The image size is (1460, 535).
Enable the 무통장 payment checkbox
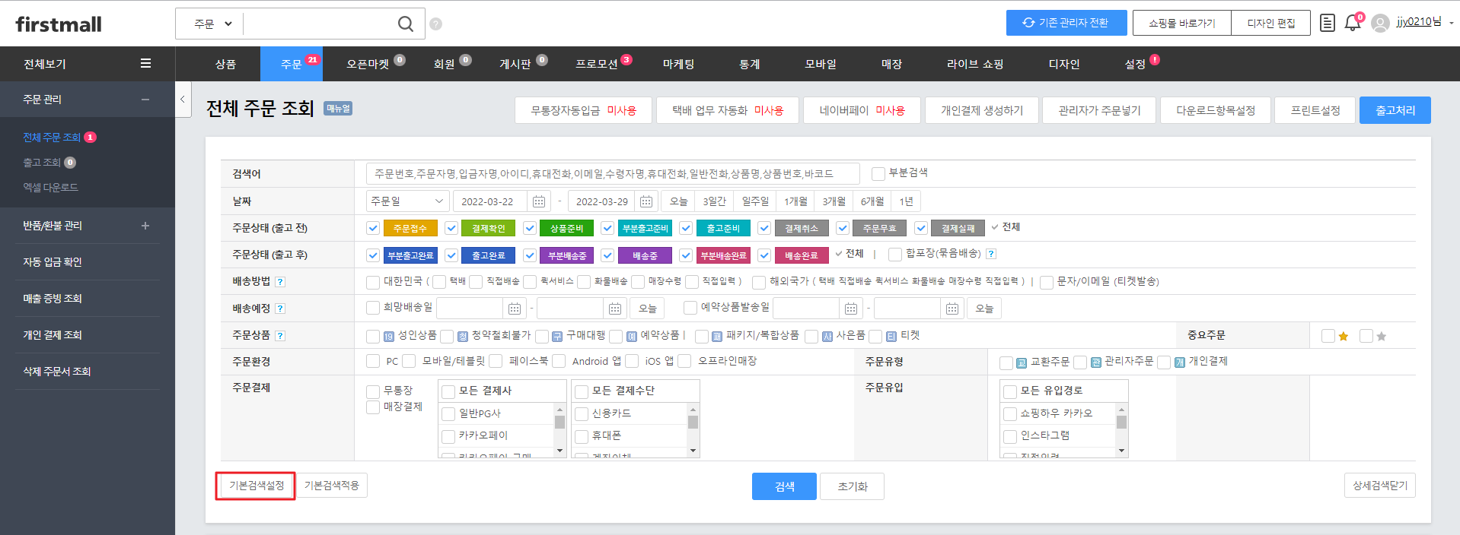(373, 391)
